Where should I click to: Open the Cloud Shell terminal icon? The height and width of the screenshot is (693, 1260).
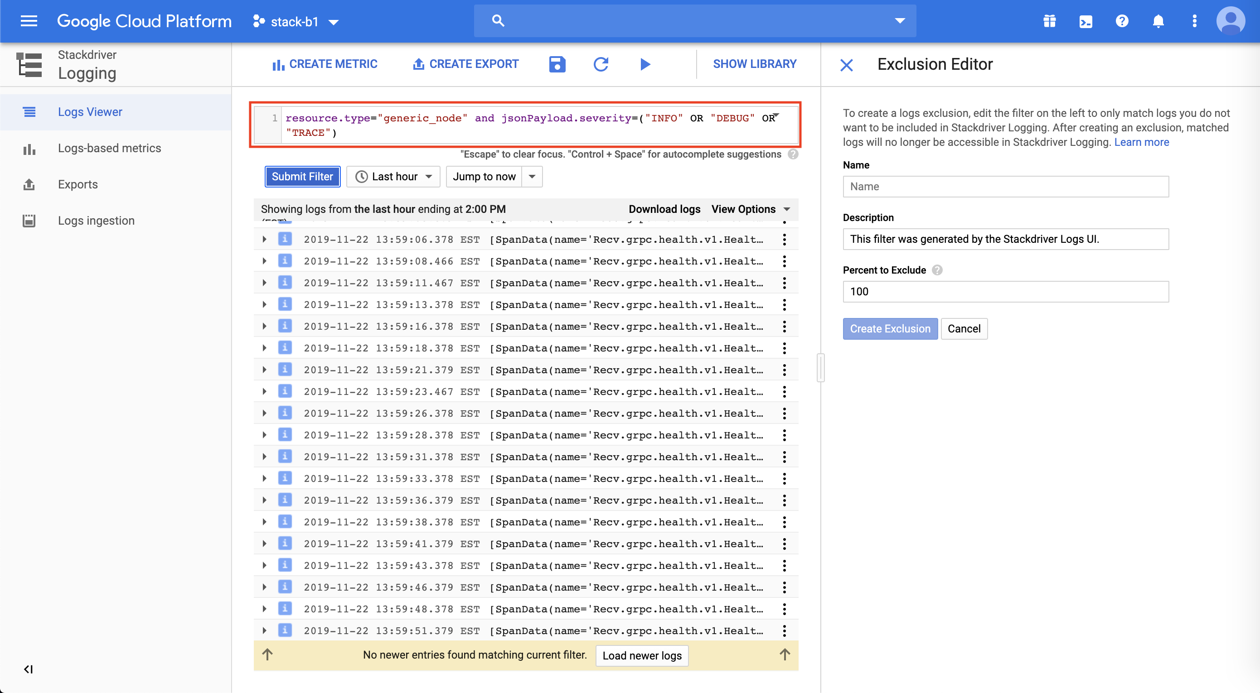tap(1086, 21)
